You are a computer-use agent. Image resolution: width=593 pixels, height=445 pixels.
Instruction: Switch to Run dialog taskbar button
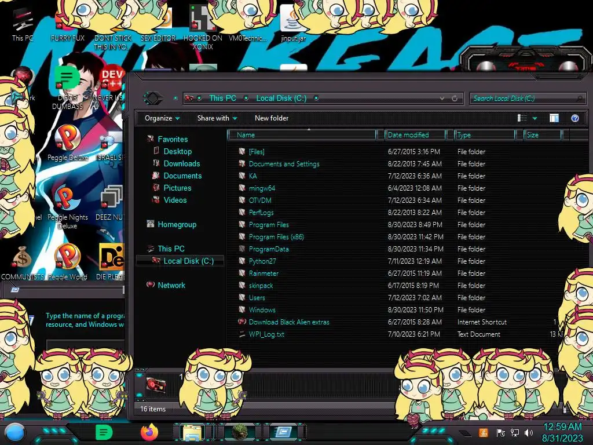(x=283, y=432)
